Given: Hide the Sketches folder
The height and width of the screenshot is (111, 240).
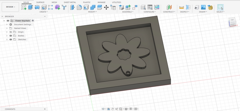Looking at the screenshot, I should (x=10, y=40).
